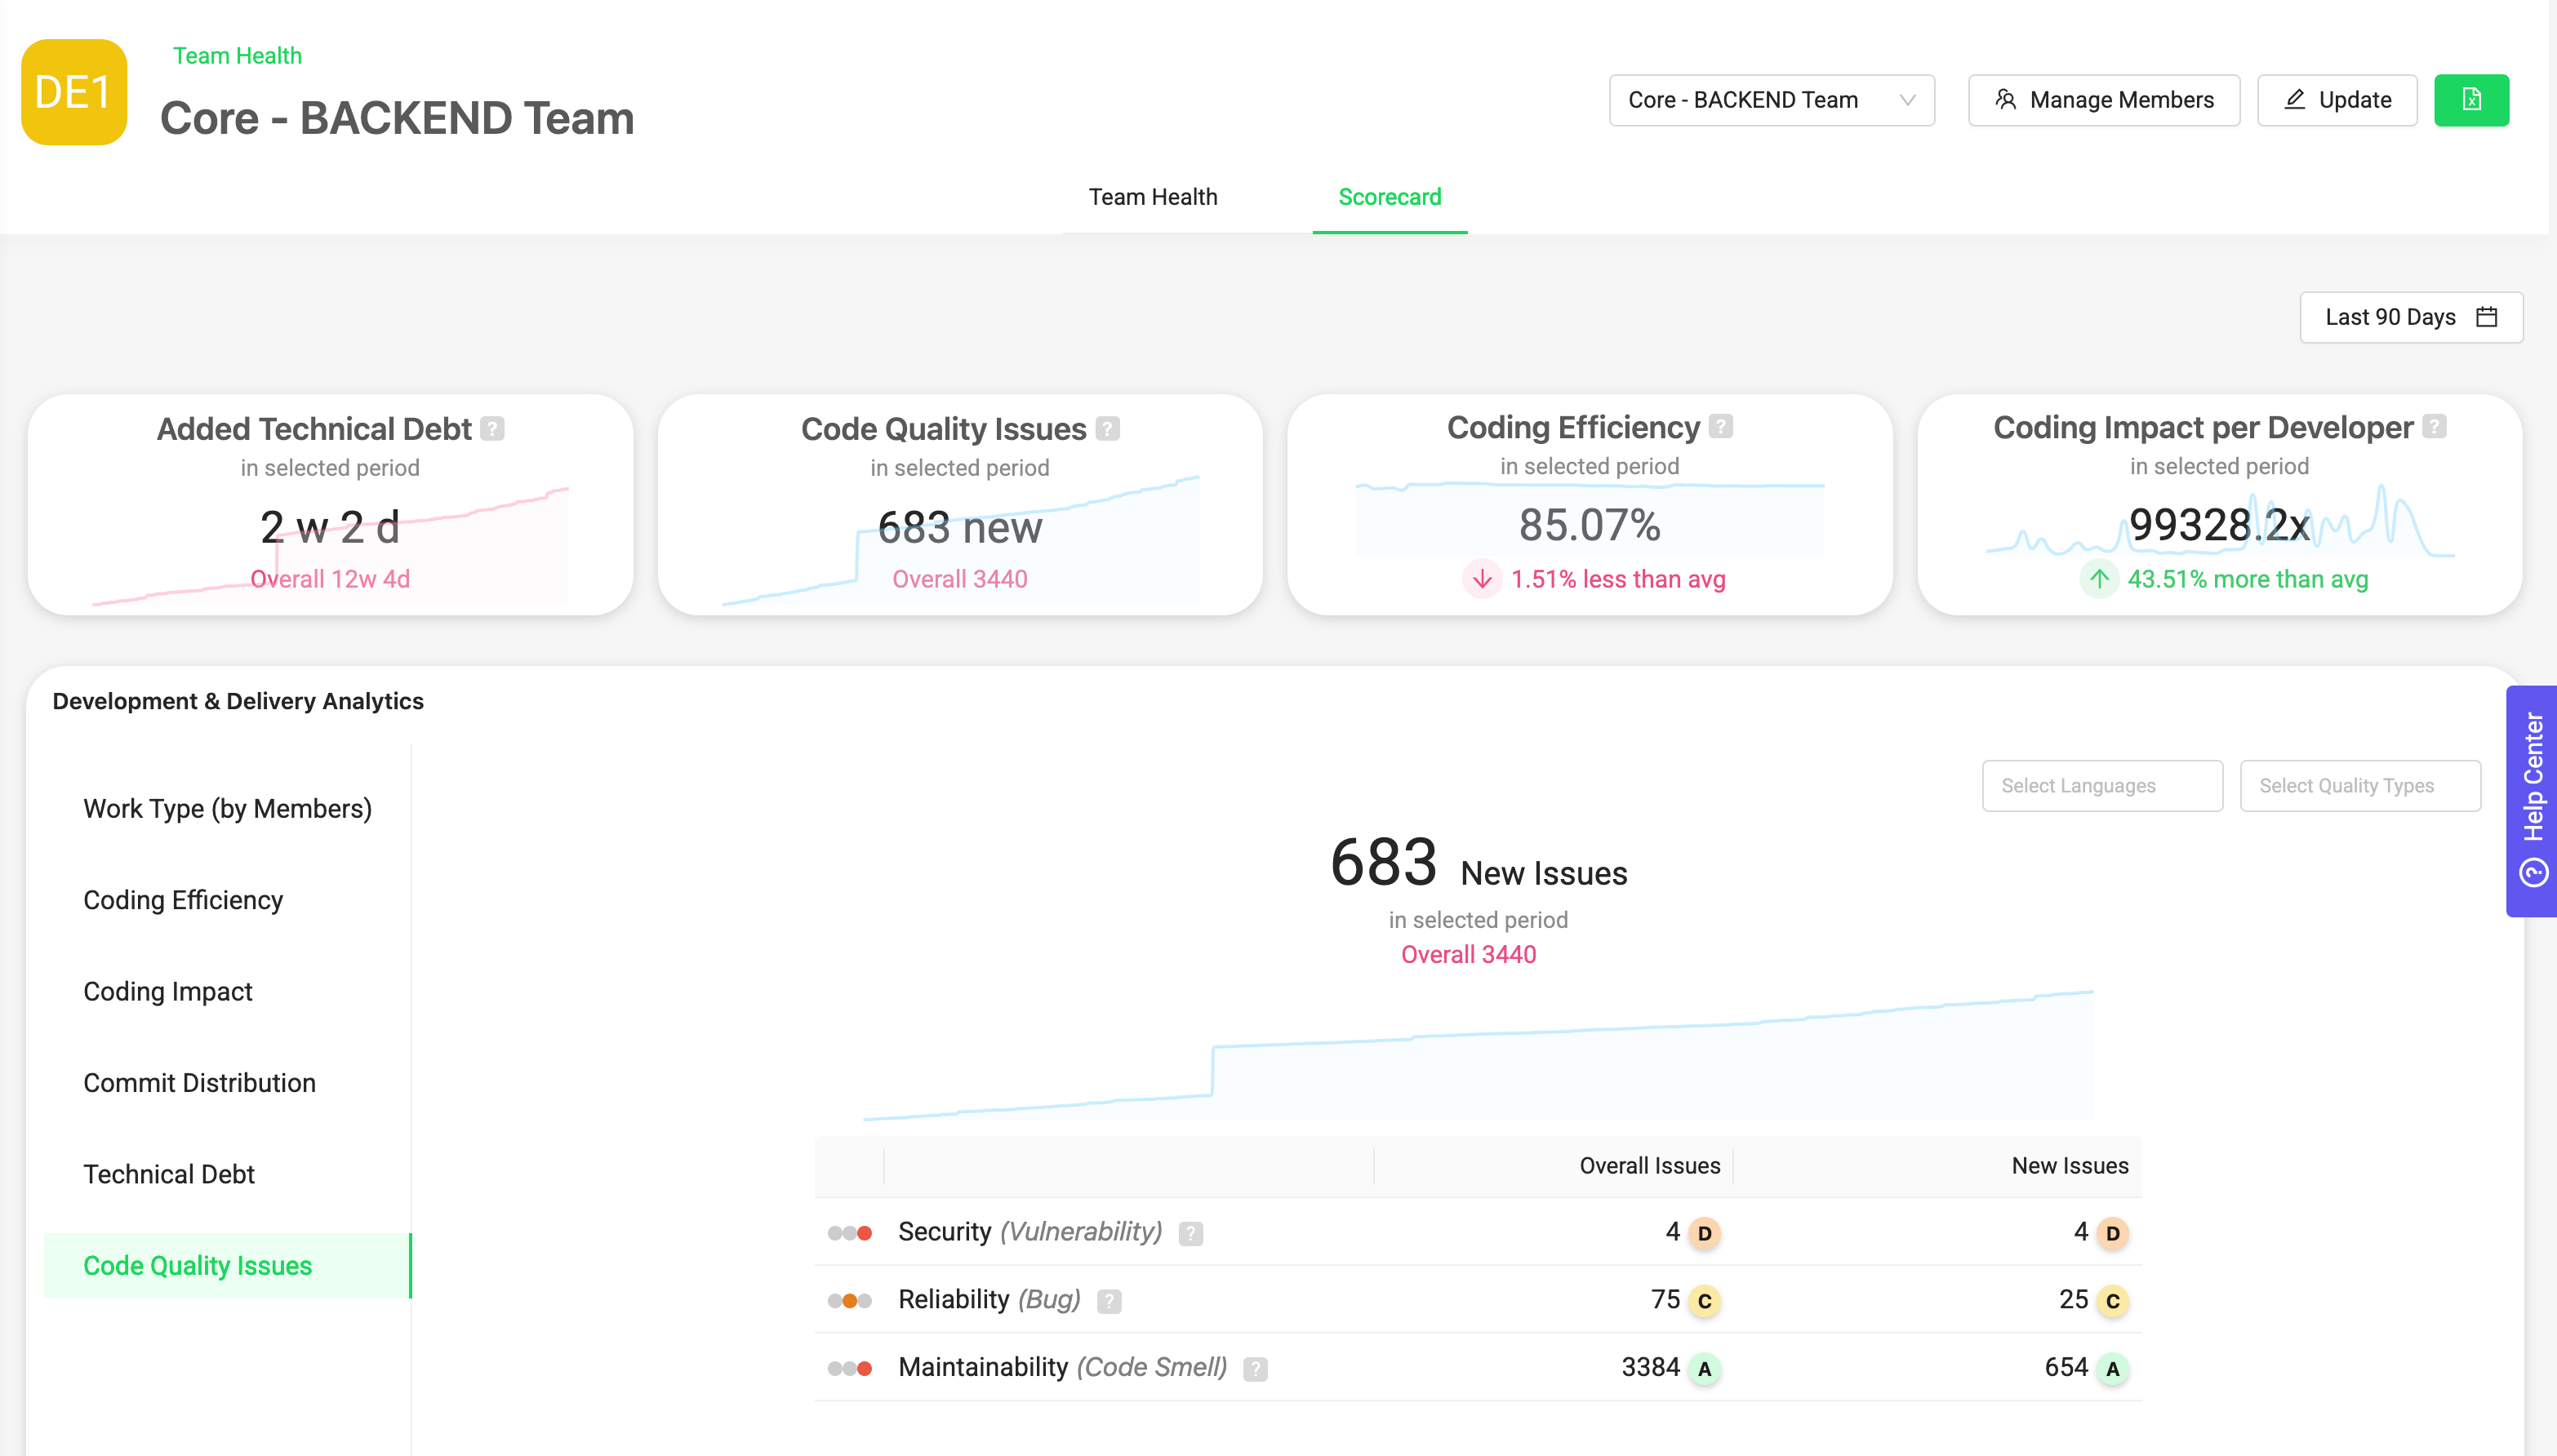Select the Scorecard tab

pyautogui.click(x=1389, y=197)
